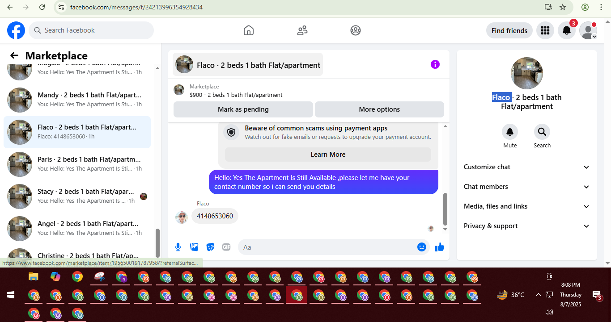Image resolution: width=611 pixels, height=322 pixels.
Task: Mute this conversation with the bell button
Action: click(510, 132)
